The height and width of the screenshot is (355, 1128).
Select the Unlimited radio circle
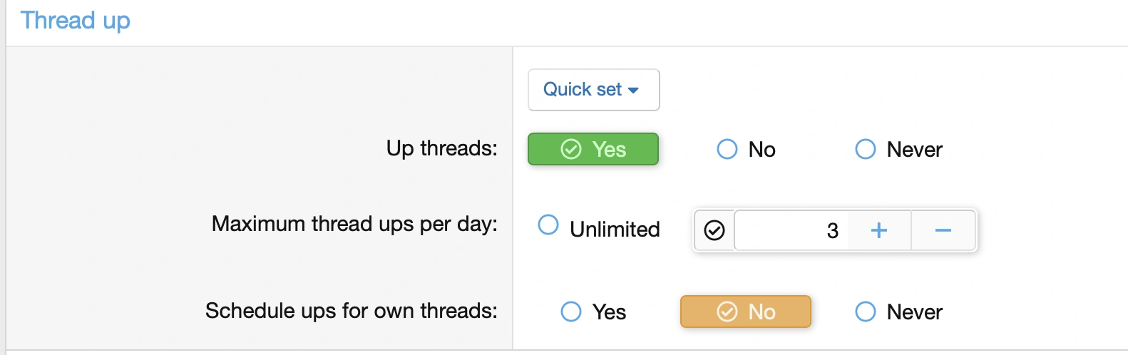pos(548,225)
